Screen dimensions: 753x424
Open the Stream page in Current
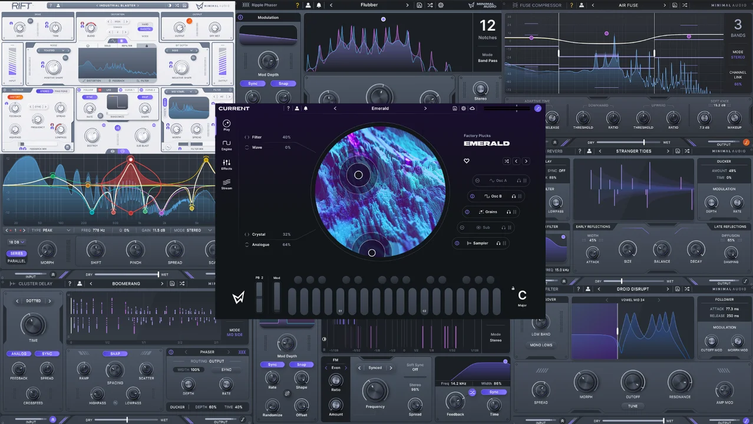tap(226, 184)
